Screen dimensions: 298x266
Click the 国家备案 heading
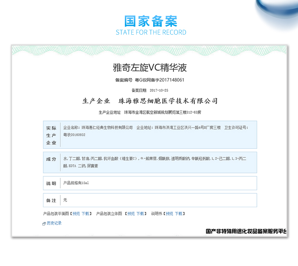coord(151,21)
